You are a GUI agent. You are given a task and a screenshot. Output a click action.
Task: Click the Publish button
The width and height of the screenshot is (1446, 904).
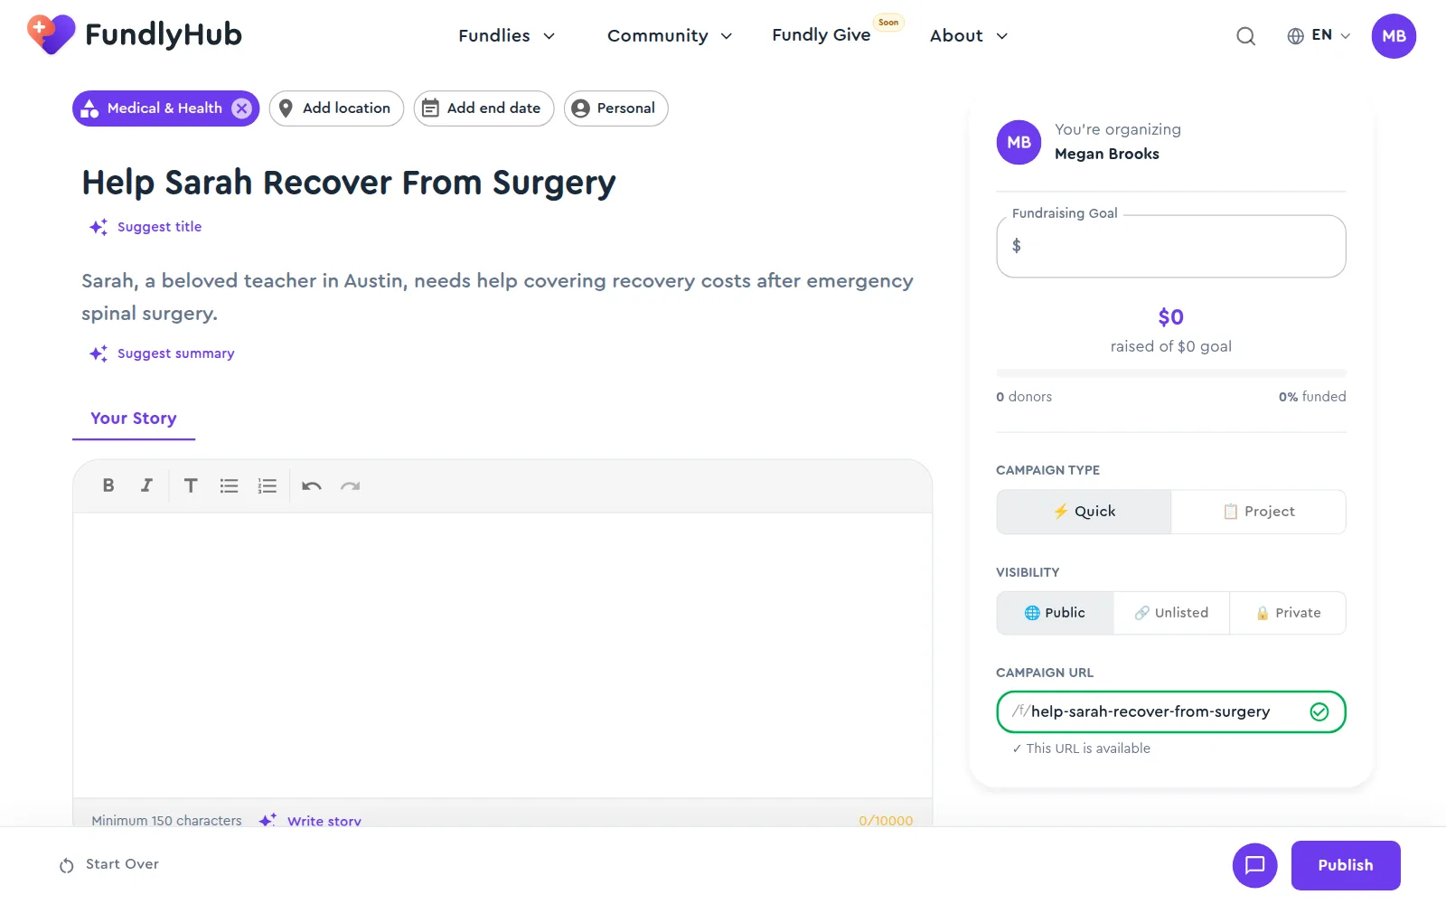(1346, 865)
